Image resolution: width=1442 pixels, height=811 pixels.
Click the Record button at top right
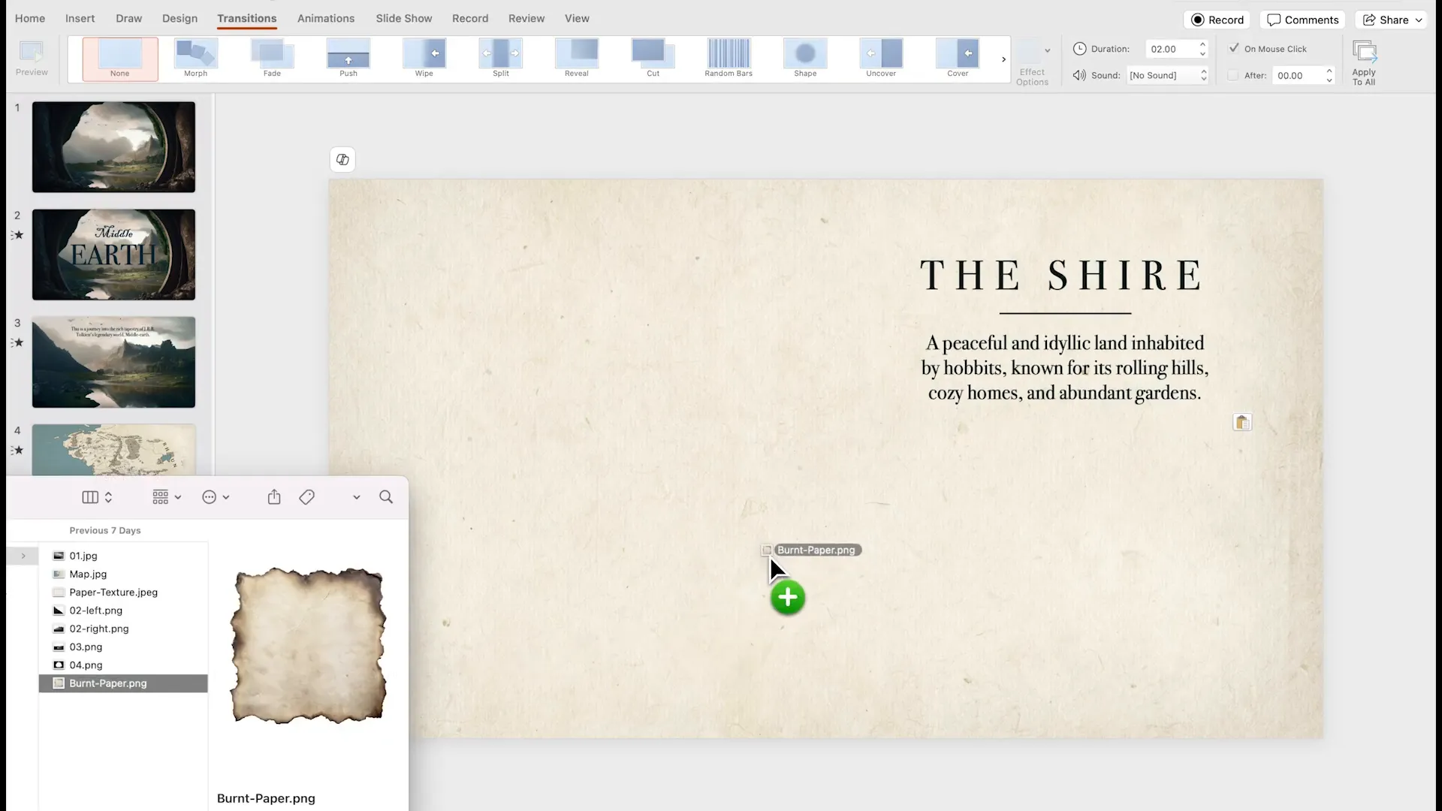pos(1217,20)
